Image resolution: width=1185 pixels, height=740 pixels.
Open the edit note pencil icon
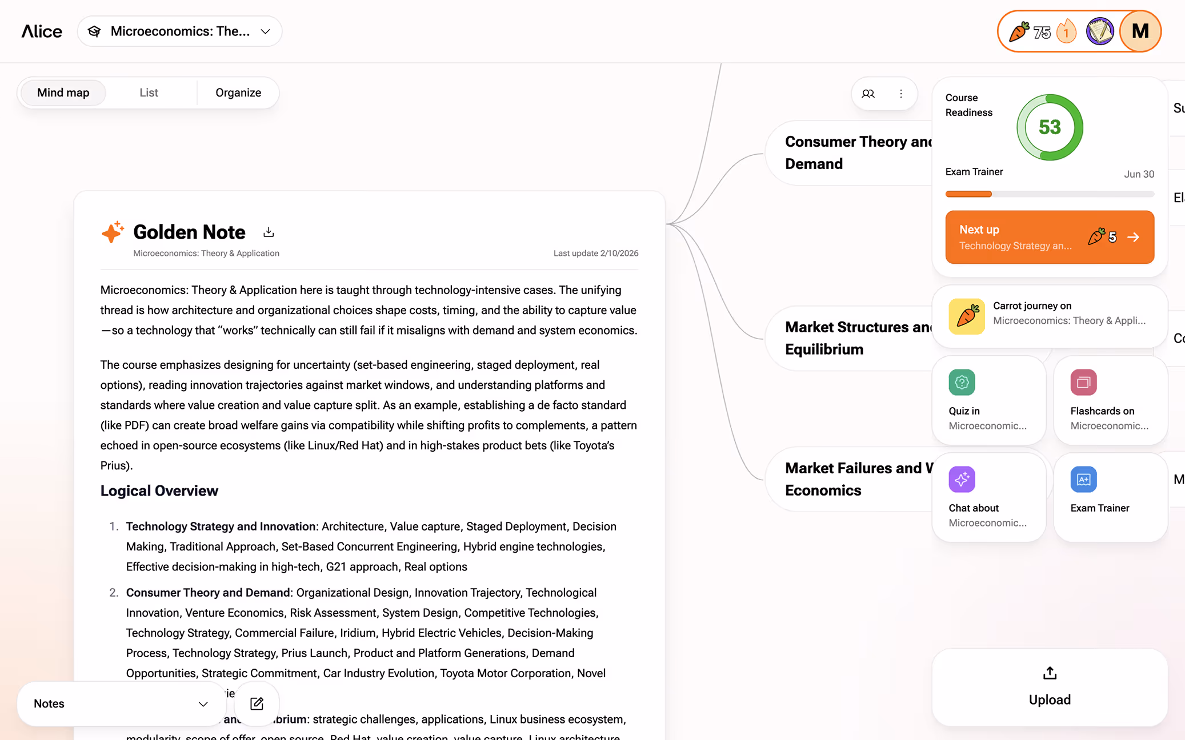(x=256, y=703)
